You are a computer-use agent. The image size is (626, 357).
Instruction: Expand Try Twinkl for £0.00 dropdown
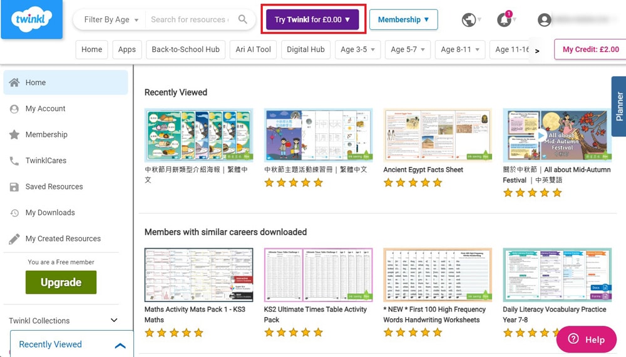point(312,19)
